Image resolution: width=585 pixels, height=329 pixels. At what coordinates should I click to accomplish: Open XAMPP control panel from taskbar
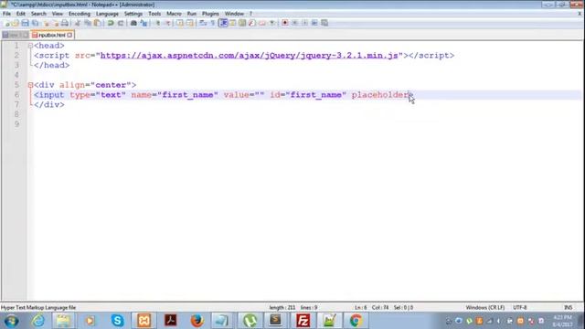click(x=144, y=321)
